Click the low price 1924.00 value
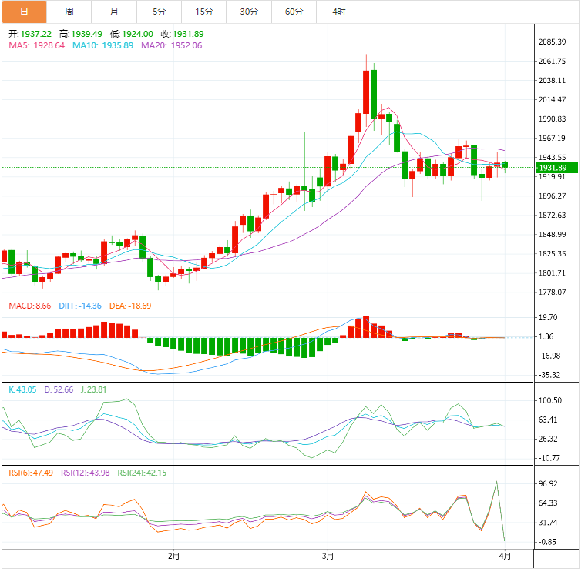 pos(138,34)
